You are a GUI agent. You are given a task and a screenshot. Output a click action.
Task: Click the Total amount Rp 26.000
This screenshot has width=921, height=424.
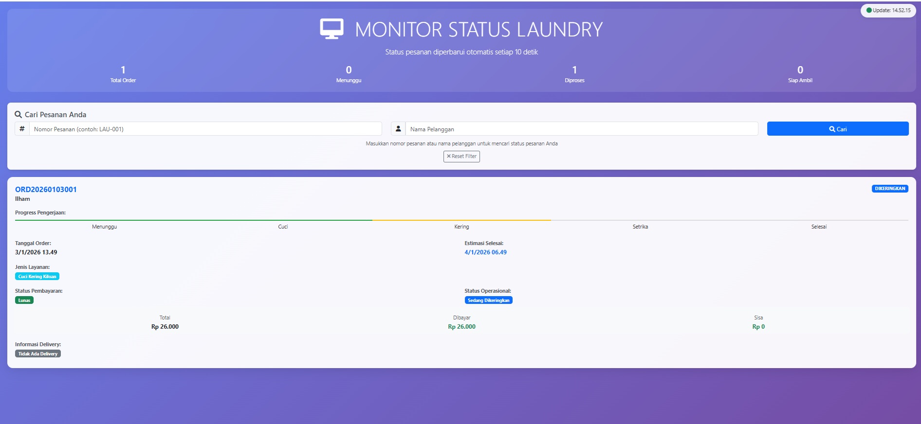pyautogui.click(x=165, y=327)
